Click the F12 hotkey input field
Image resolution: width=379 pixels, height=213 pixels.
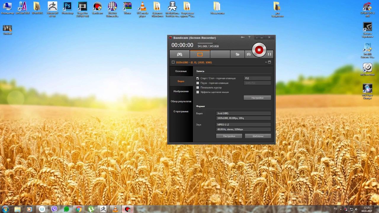point(257,78)
